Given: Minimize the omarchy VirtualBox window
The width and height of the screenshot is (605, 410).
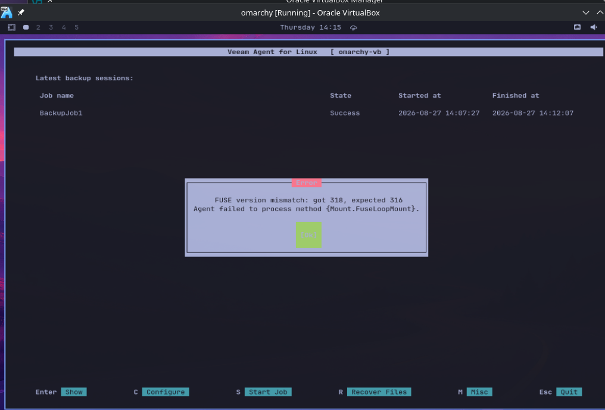Looking at the screenshot, I should click(586, 12).
